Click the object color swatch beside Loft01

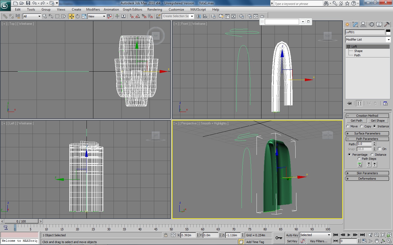(388, 32)
